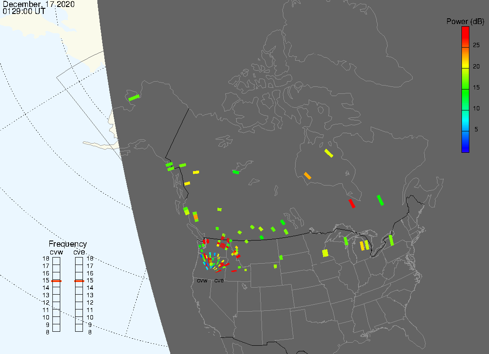Click the "20" tick label on power scale
This screenshot has width=489, height=354.
[476, 66]
